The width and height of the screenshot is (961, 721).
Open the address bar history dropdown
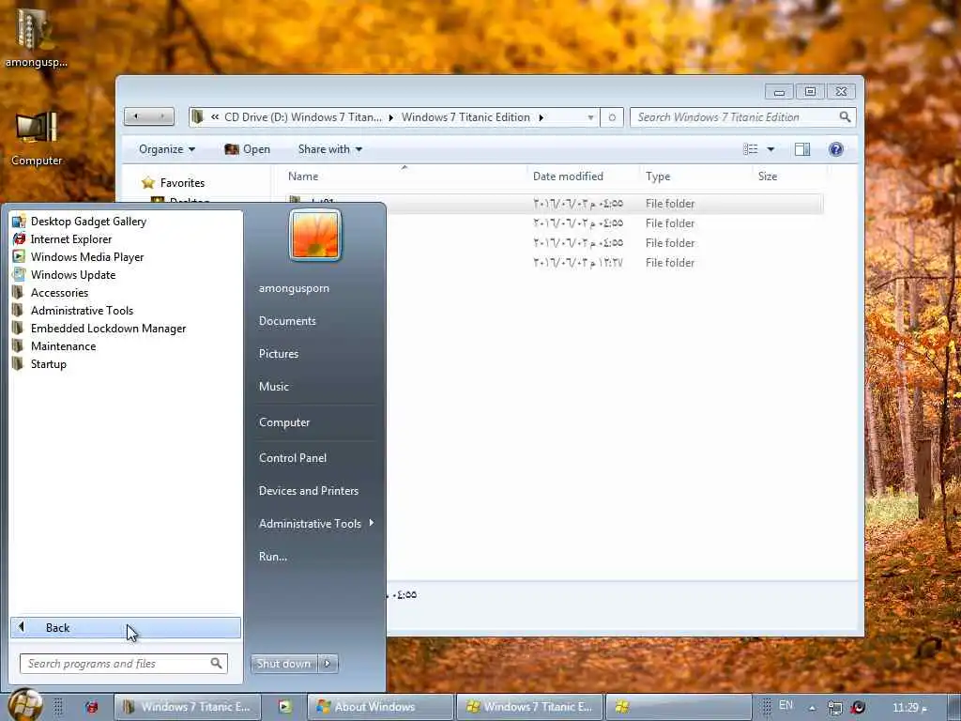[x=590, y=117]
